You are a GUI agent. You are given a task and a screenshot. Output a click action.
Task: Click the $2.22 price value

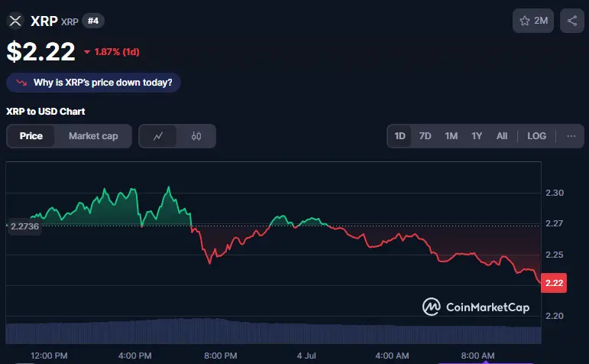pyautogui.click(x=41, y=51)
